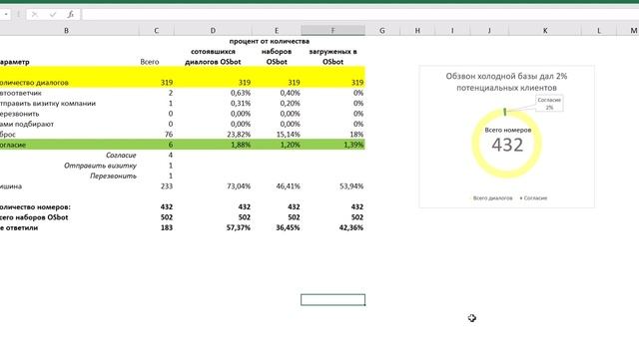Click the green cell with value 6
639x359 pixels.
(171, 145)
